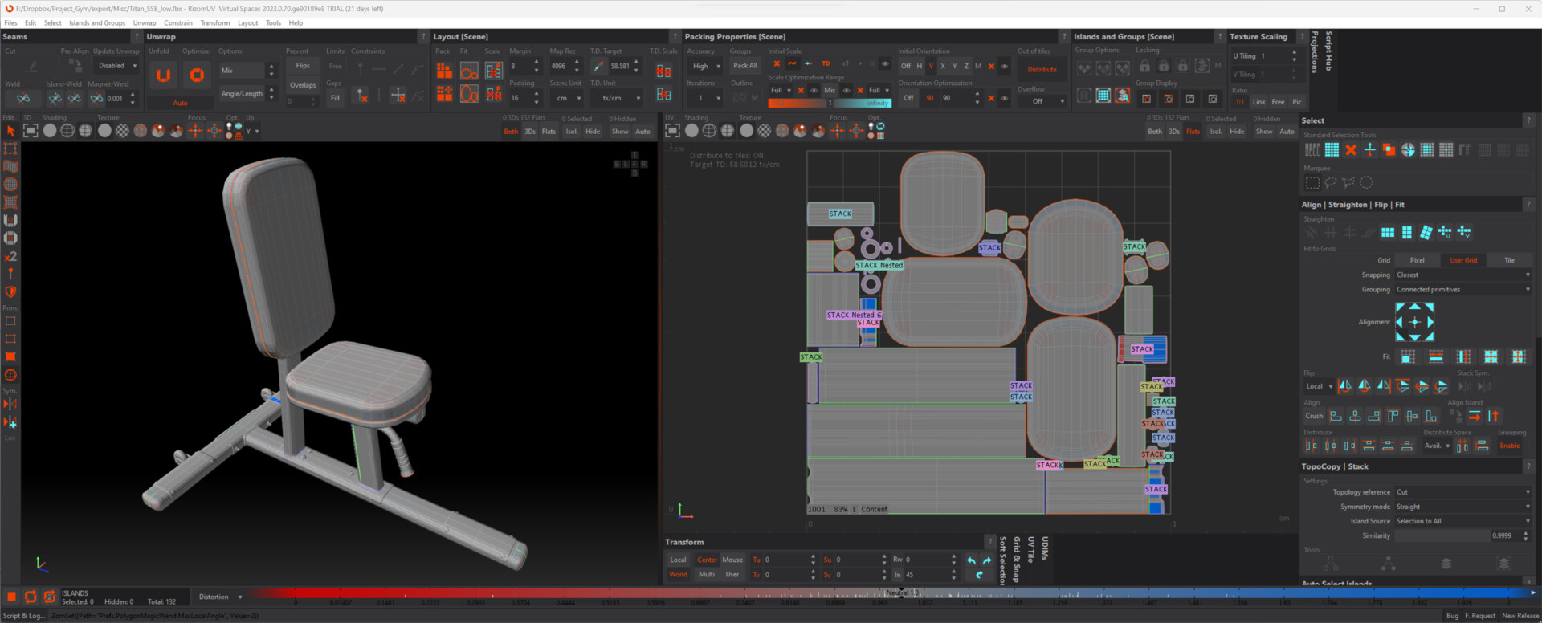Toggle Fill gaps option

335,98
